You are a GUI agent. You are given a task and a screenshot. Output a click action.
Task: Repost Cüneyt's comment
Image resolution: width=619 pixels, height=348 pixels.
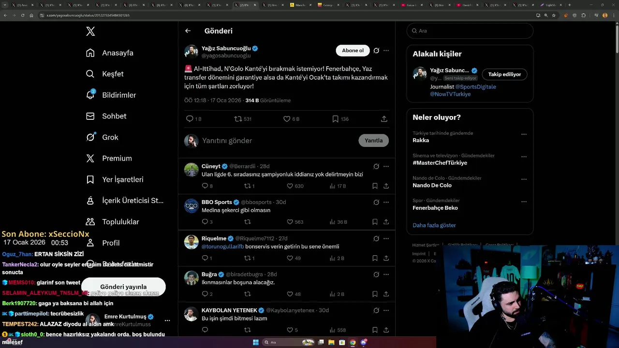tap(250, 186)
